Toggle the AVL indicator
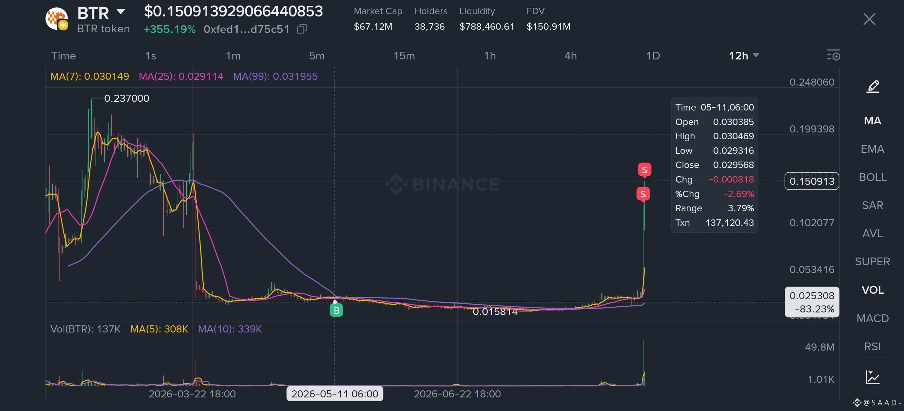904x411 pixels. pos(872,233)
